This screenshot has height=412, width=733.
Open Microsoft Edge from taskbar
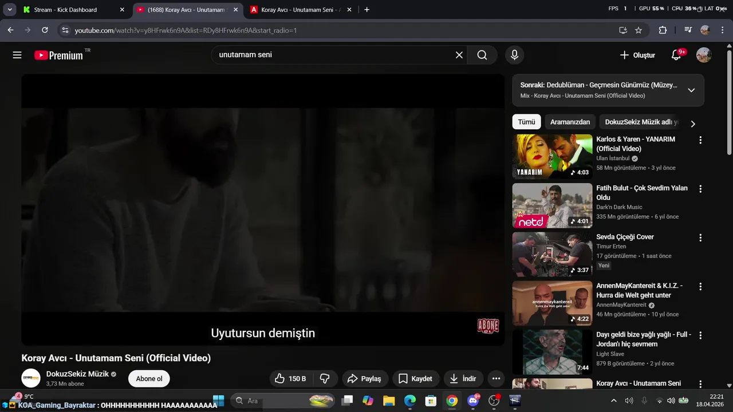[x=410, y=401]
